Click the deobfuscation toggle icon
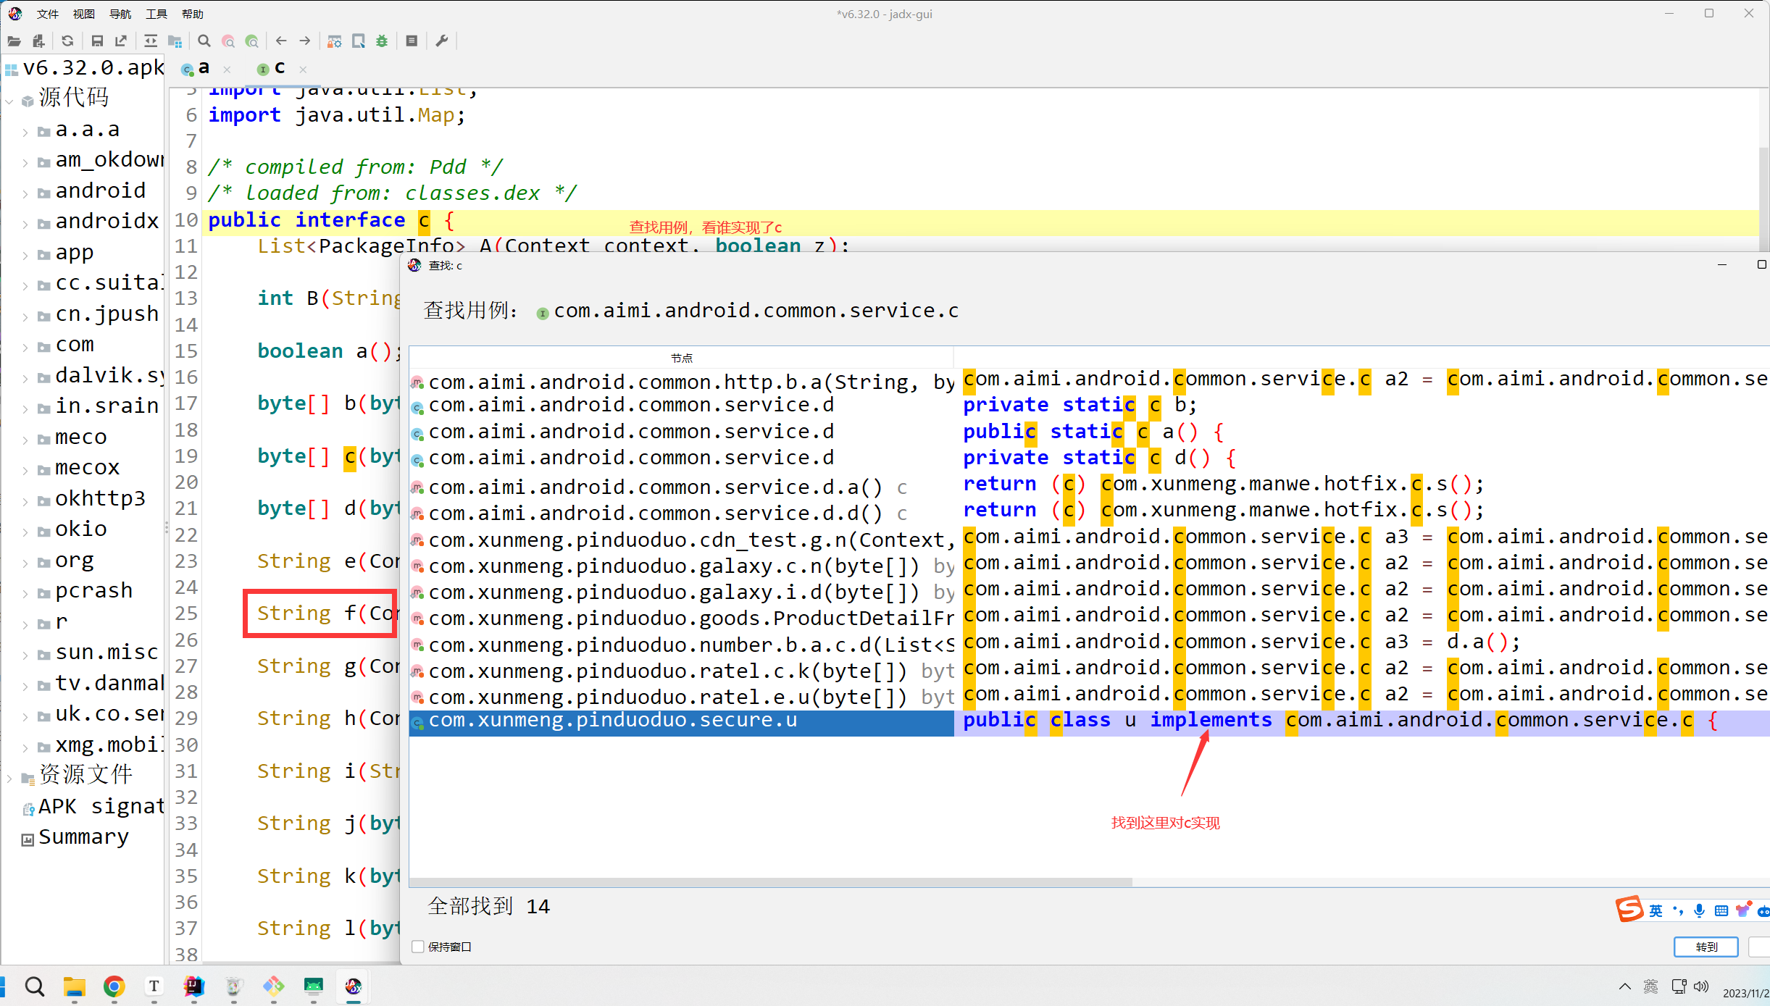This screenshot has height=1006, width=1770. pyautogui.click(x=334, y=41)
